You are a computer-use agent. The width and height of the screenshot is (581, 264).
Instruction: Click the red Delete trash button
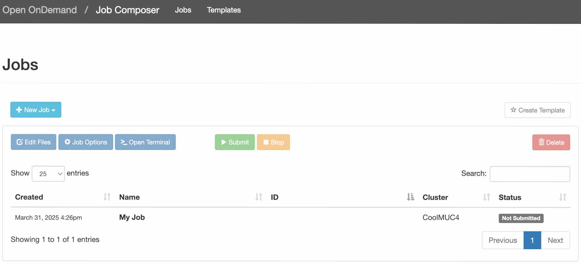pyautogui.click(x=551, y=142)
